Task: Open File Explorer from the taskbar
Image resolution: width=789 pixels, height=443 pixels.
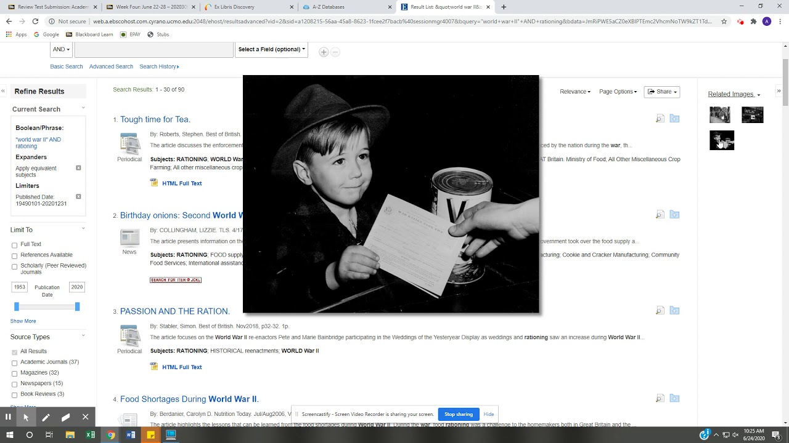Action: [70, 435]
